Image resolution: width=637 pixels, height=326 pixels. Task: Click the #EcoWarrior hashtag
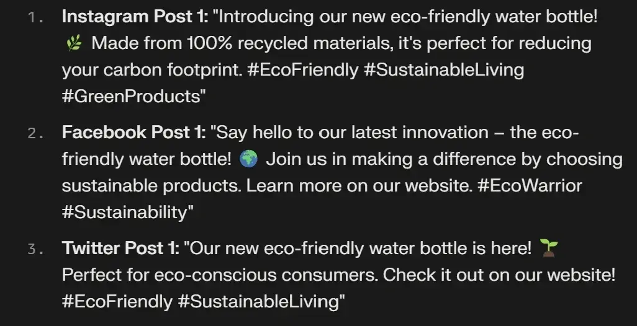(530, 186)
